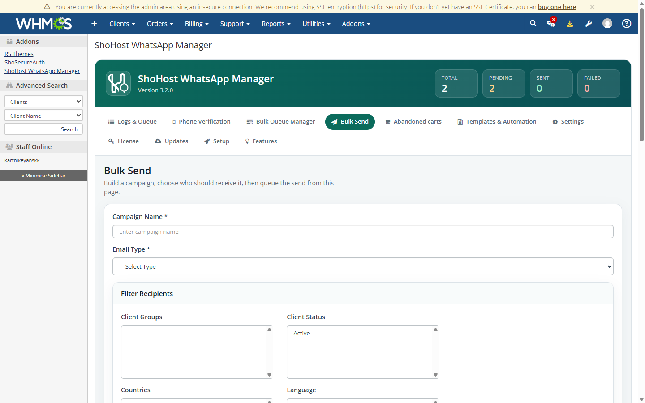Select Active in Client Status list
The height and width of the screenshot is (403, 645).
pyautogui.click(x=360, y=334)
